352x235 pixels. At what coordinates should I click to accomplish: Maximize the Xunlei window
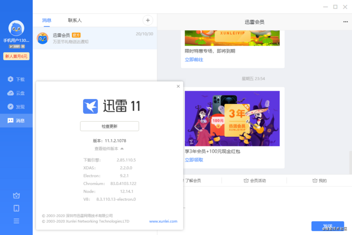tap(335, 7)
